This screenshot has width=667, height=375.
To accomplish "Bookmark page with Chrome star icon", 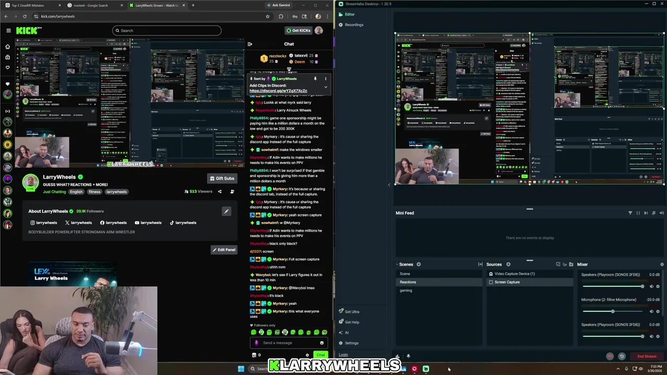I will pos(267,17).
